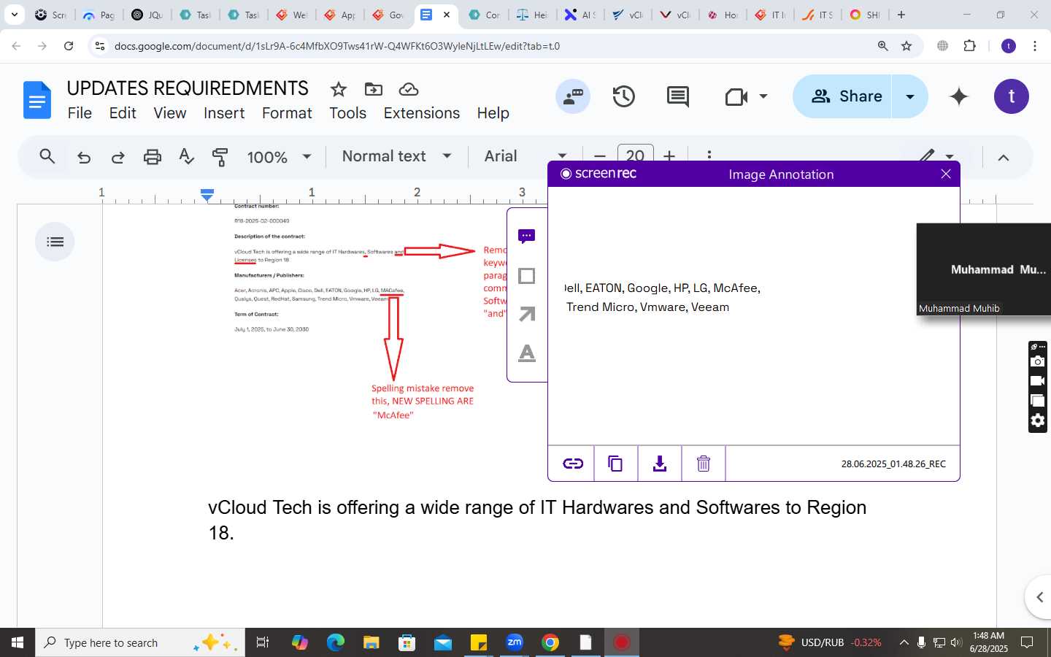Show document outline list icon

[x=55, y=242]
